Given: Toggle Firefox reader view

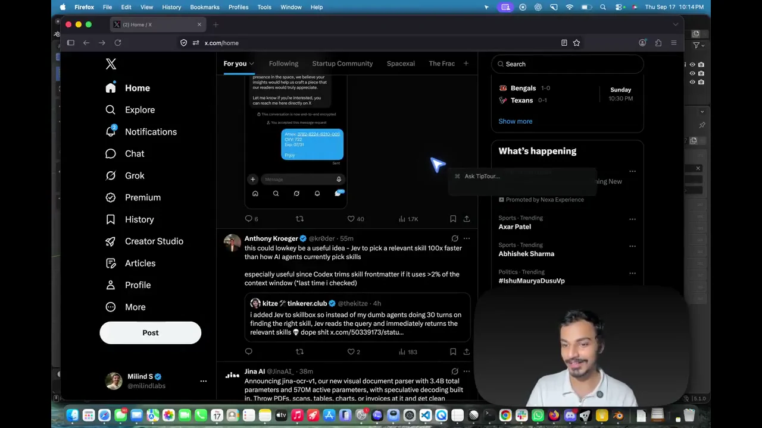Looking at the screenshot, I should (x=564, y=43).
